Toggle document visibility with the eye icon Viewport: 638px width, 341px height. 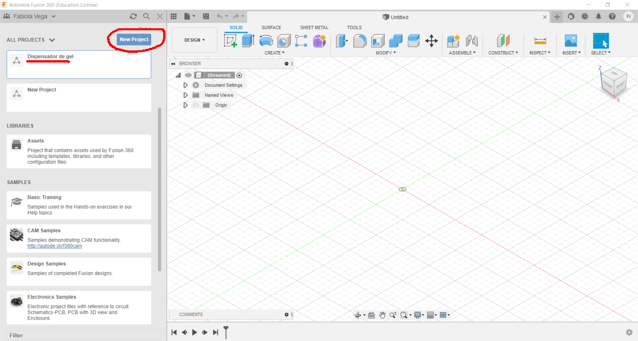(x=188, y=75)
